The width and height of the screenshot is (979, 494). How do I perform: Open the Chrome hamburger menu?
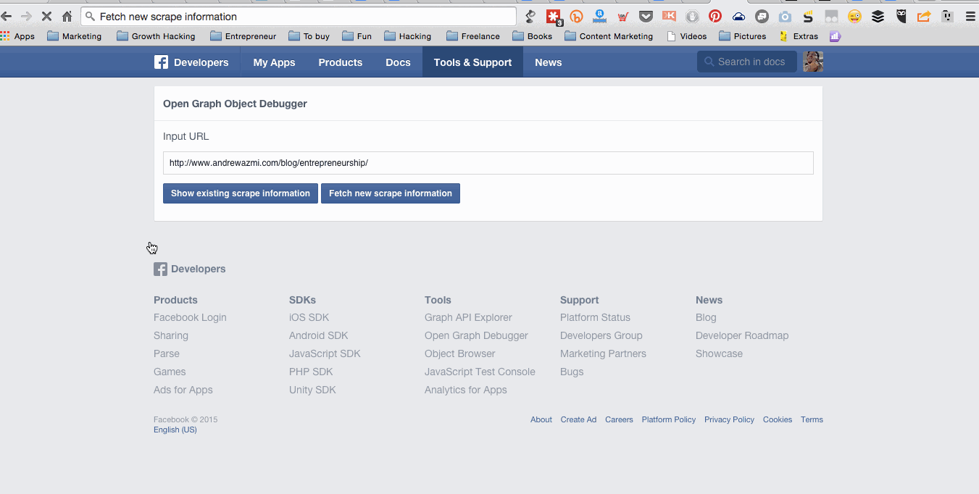(970, 16)
